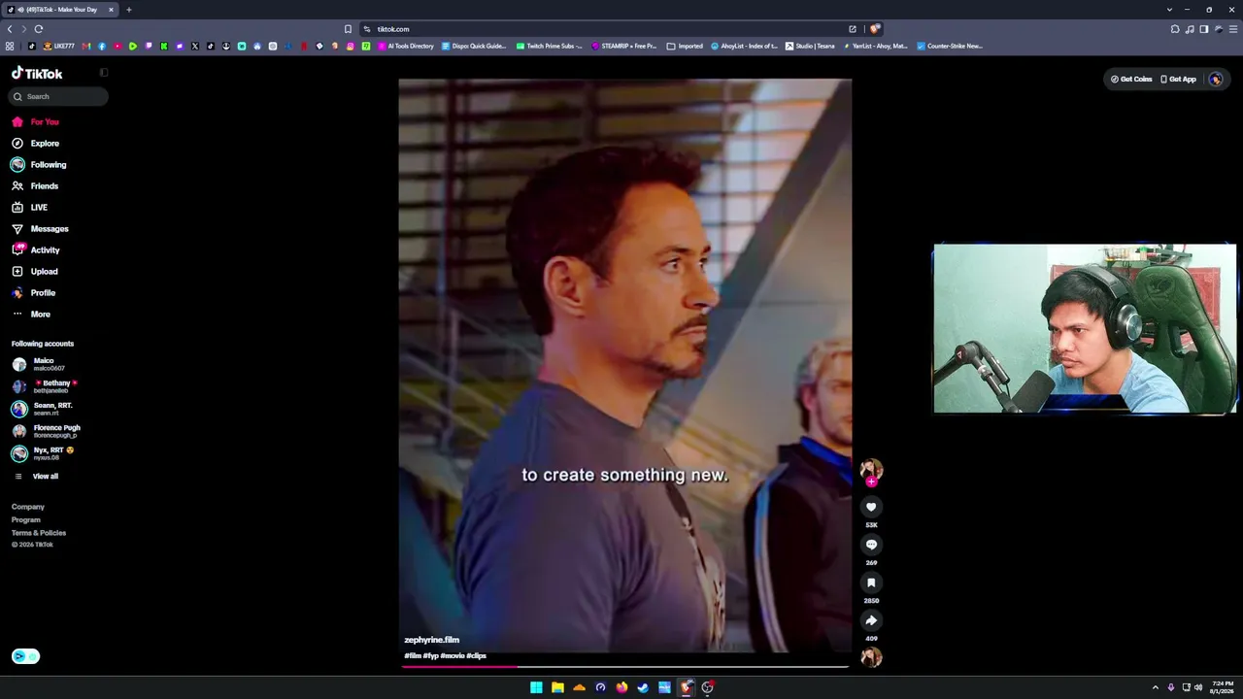Collapse the TikTok sidebar panel
1243x699 pixels.
(104, 73)
